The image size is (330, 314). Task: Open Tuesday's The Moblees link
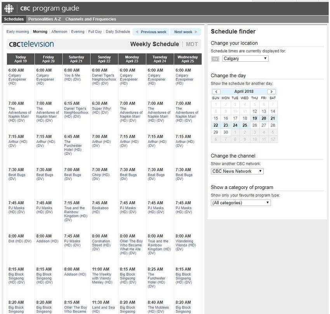click(x=158, y=309)
